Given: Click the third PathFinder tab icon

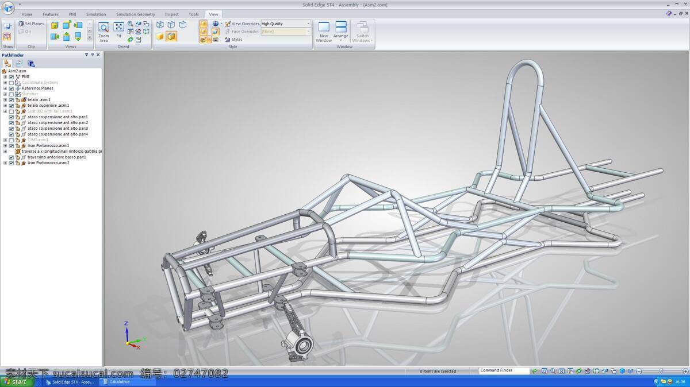Looking at the screenshot, I should tap(31, 63).
